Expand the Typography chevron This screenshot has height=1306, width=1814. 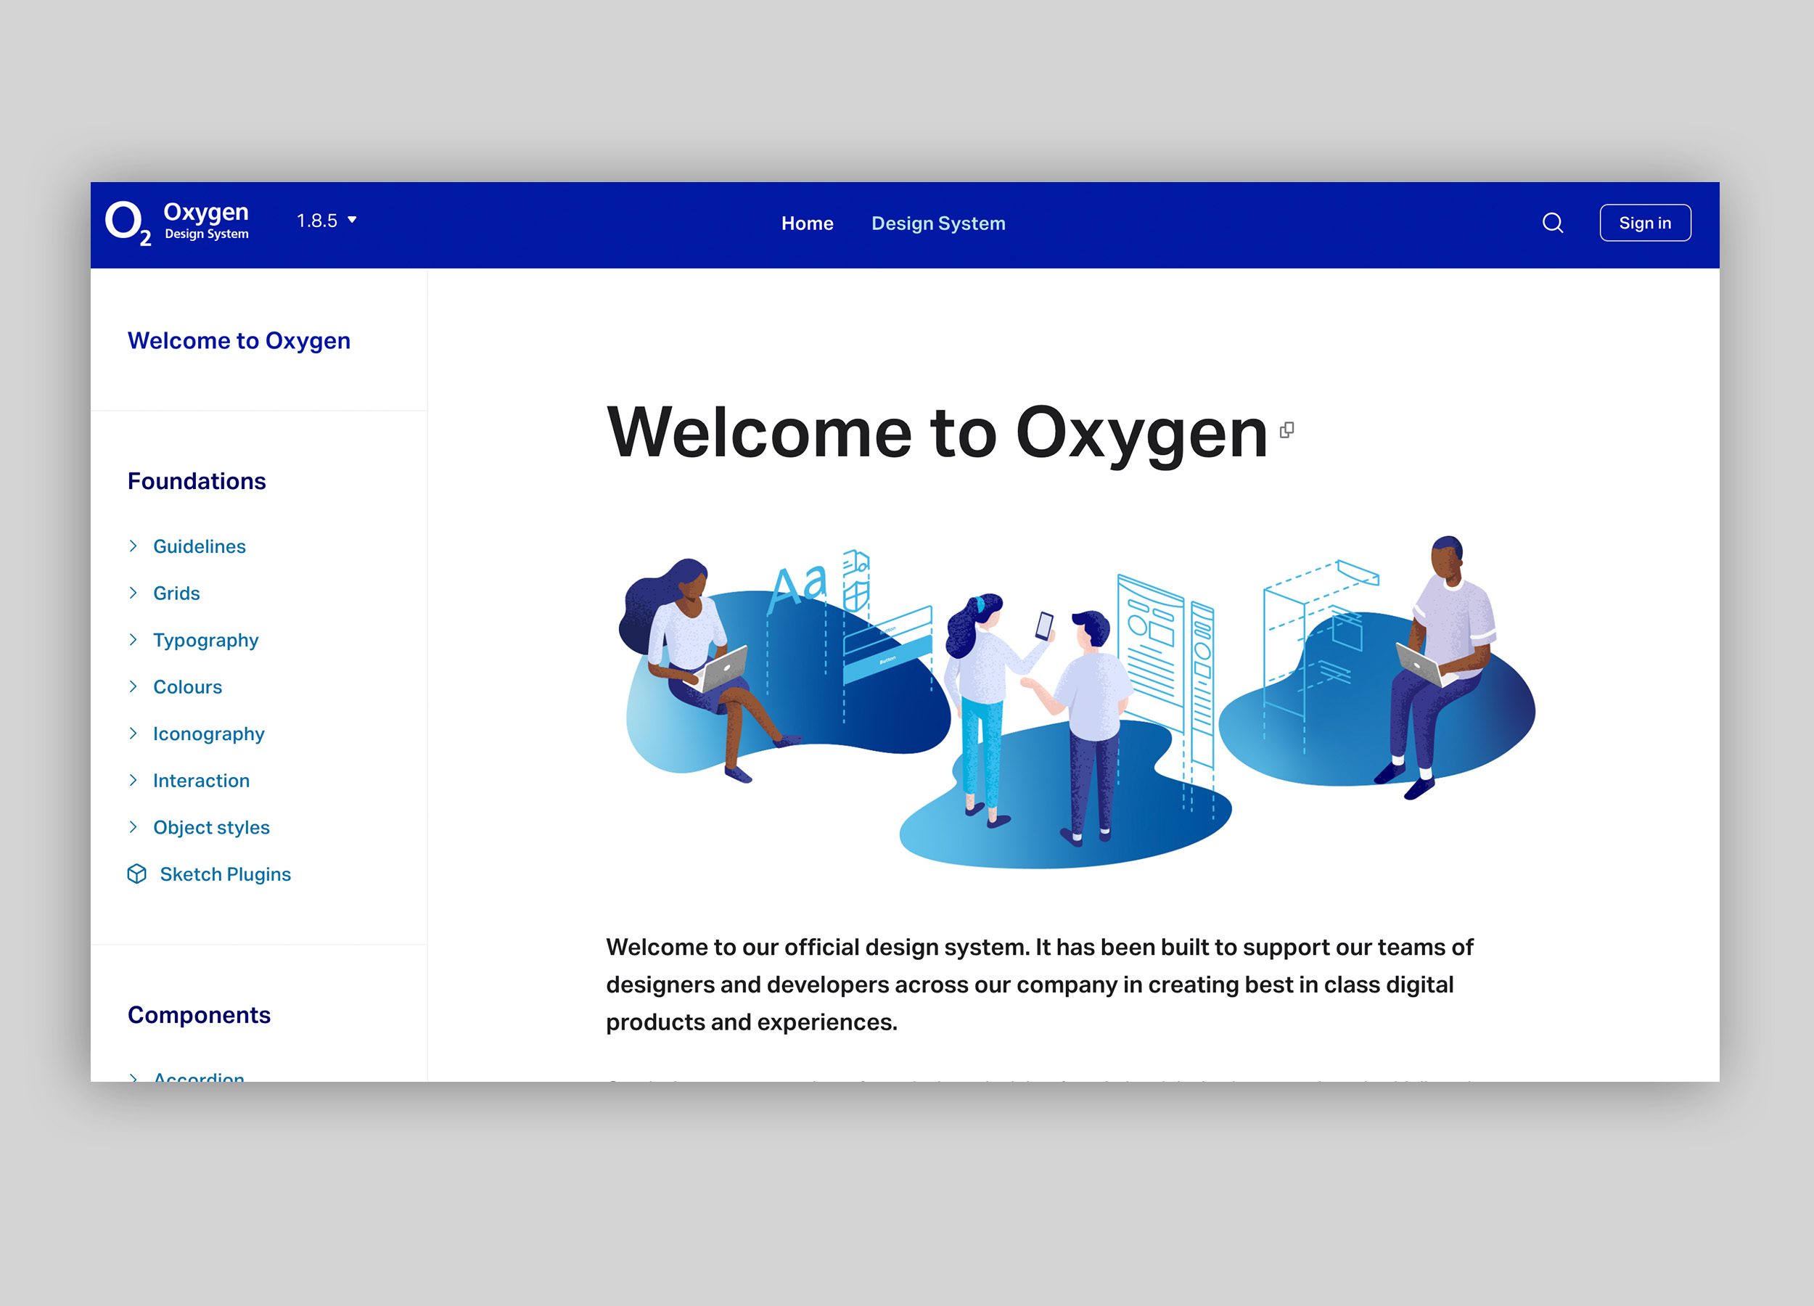[134, 640]
